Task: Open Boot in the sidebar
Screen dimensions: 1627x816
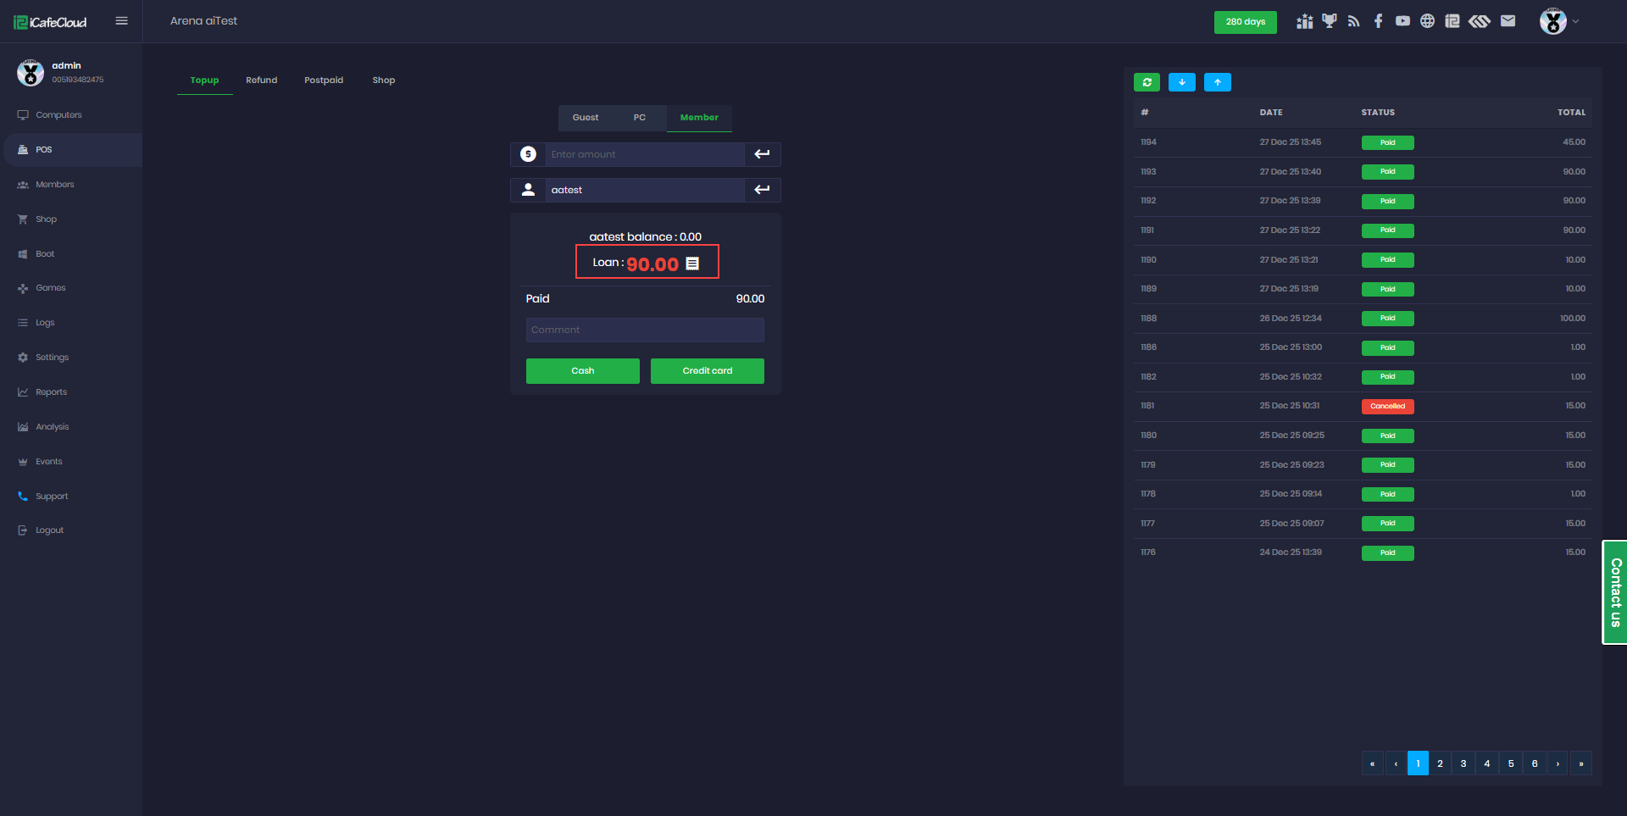Action: point(45,254)
